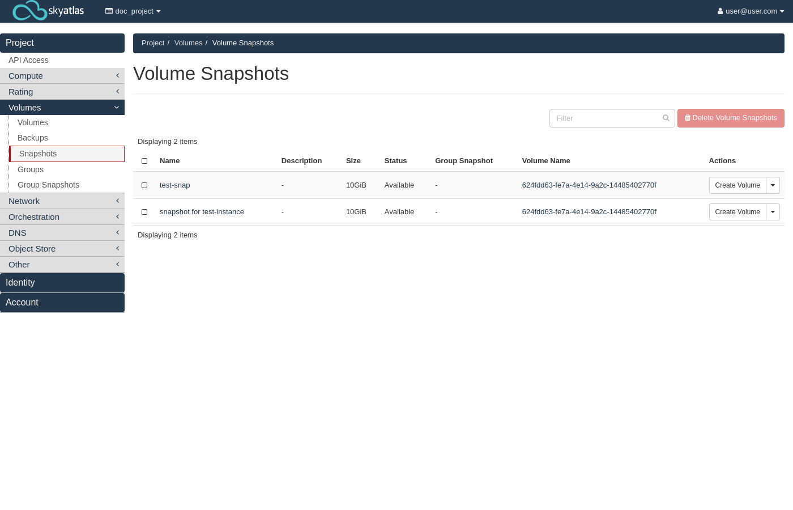Click 10GiB size of snapshot for test-instance
Screen dimensions: 793x510
point(356,212)
